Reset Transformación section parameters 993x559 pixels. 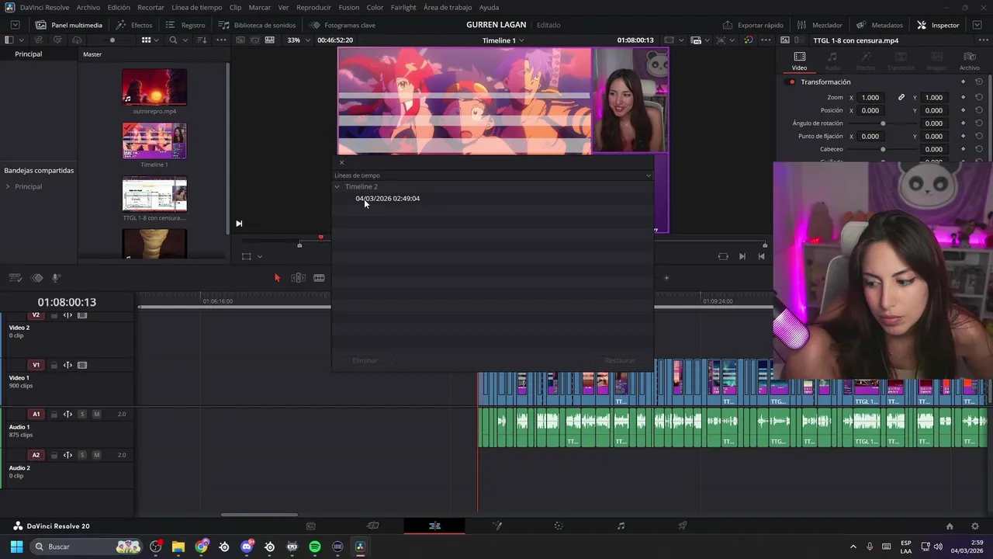pyautogui.click(x=979, y=82)
